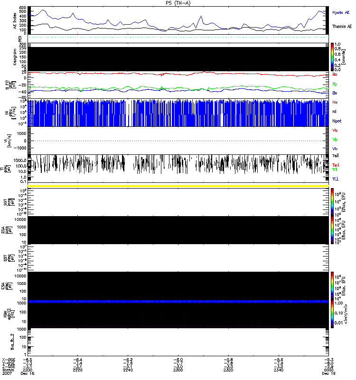Select the green By legend entry
This screenshot has height=380, width=356.
click(x=335, y=84)
